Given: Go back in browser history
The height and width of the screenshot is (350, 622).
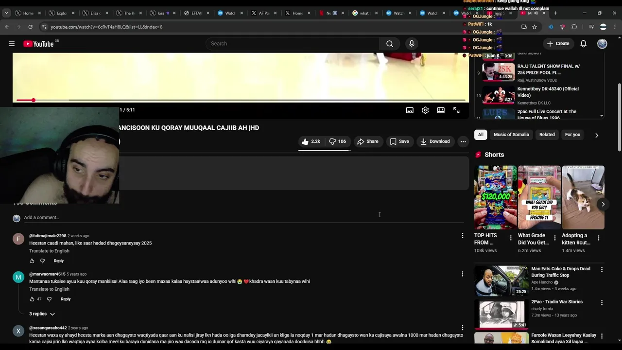Looking at the screenshot, I should point(7,27).
